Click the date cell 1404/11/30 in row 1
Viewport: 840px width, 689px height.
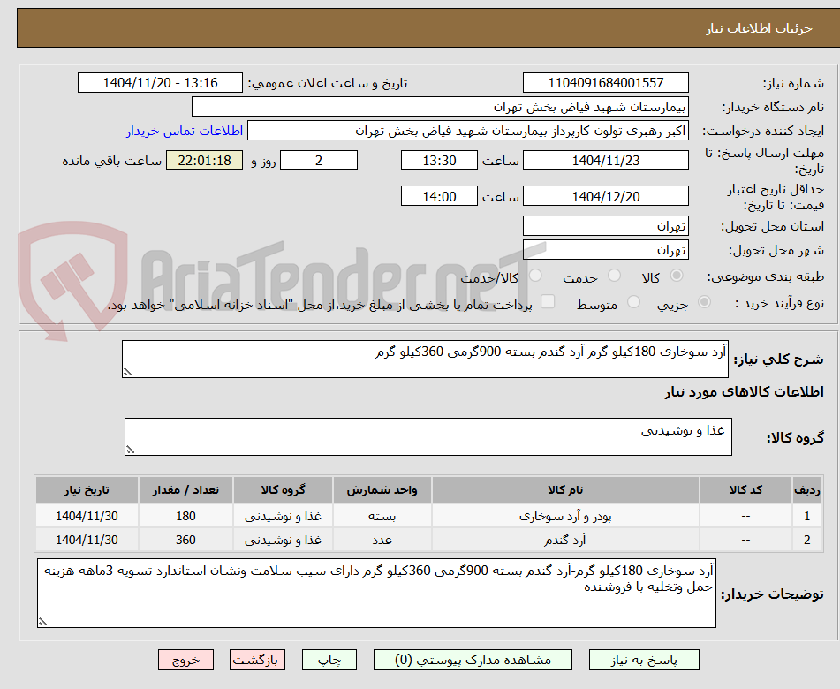point(87,516)
